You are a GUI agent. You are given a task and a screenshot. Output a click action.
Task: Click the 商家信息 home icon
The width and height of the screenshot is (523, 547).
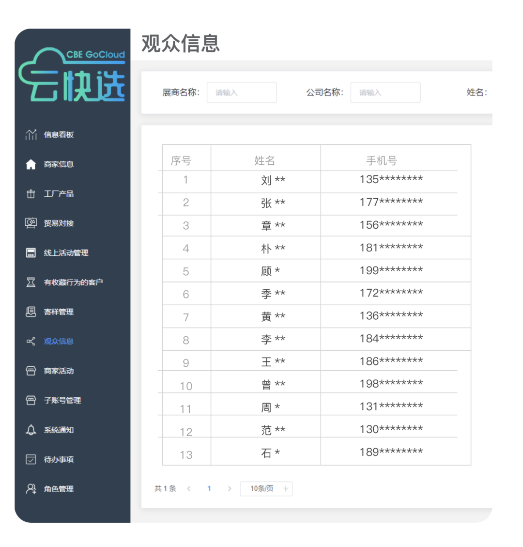(x=31, y=164)
